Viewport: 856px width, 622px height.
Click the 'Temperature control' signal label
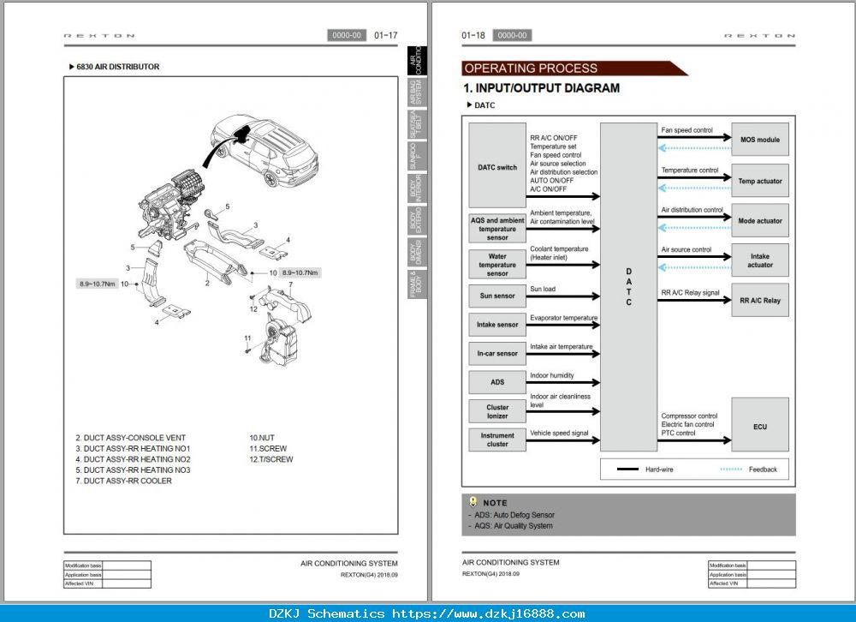pos(690,170)
